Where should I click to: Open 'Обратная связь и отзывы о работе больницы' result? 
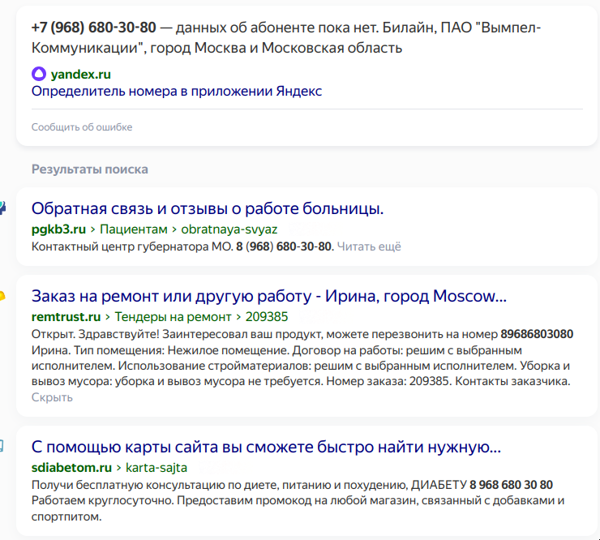click(208, 208)
